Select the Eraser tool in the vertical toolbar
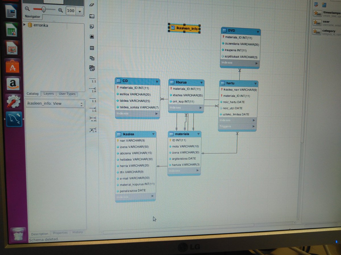 92,5
